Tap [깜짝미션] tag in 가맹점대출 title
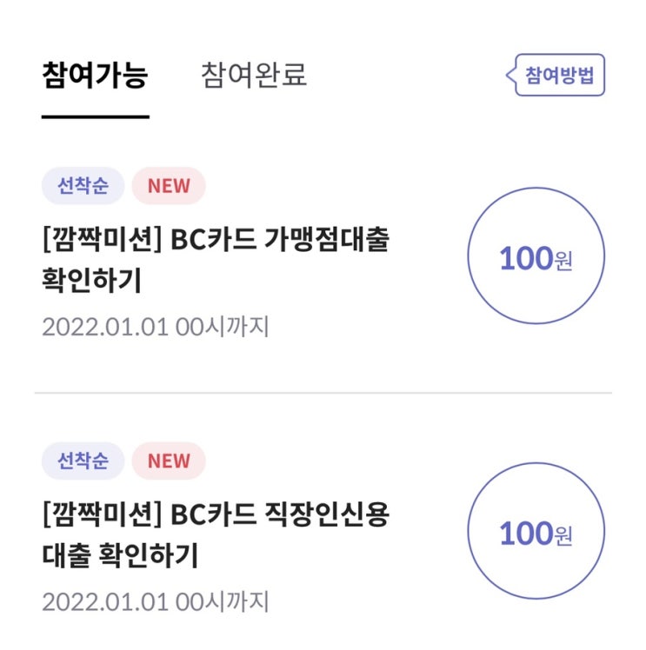The image size is (646, 650). [101, 241]
